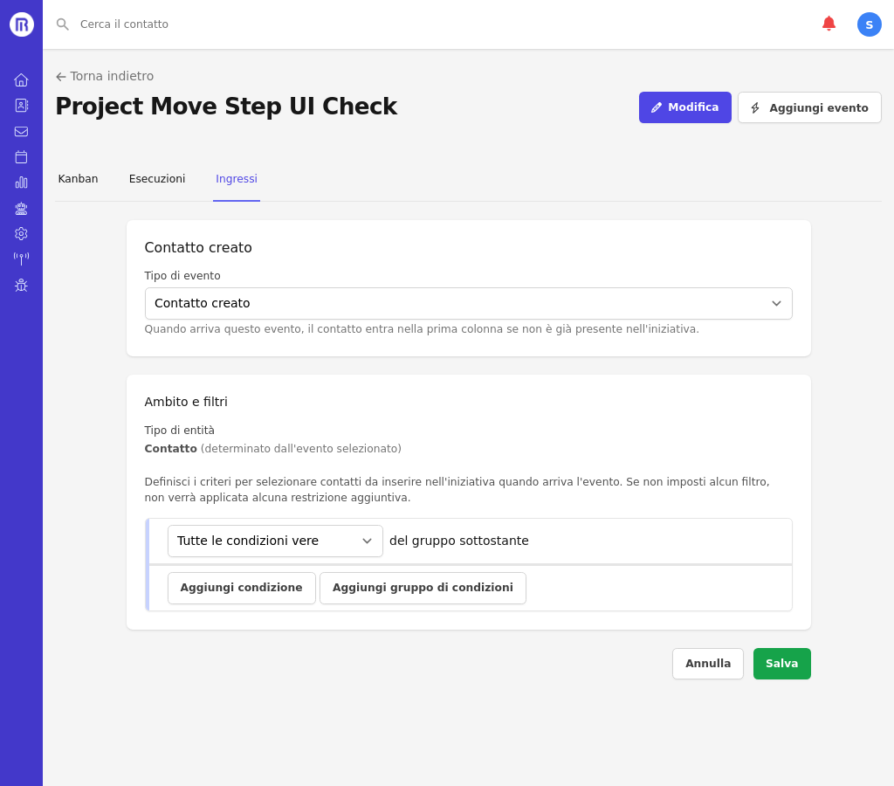894x786 pixels.
Task: Open notifications bell
Action: 829,24
